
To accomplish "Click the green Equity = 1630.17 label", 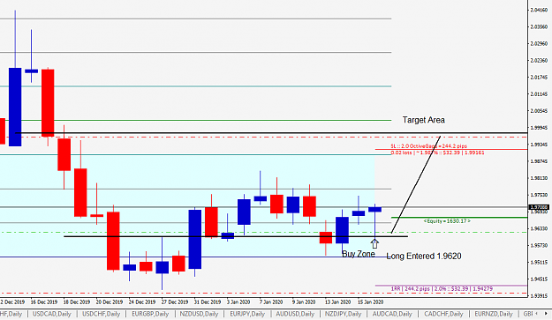I will (x=447, y=221).
